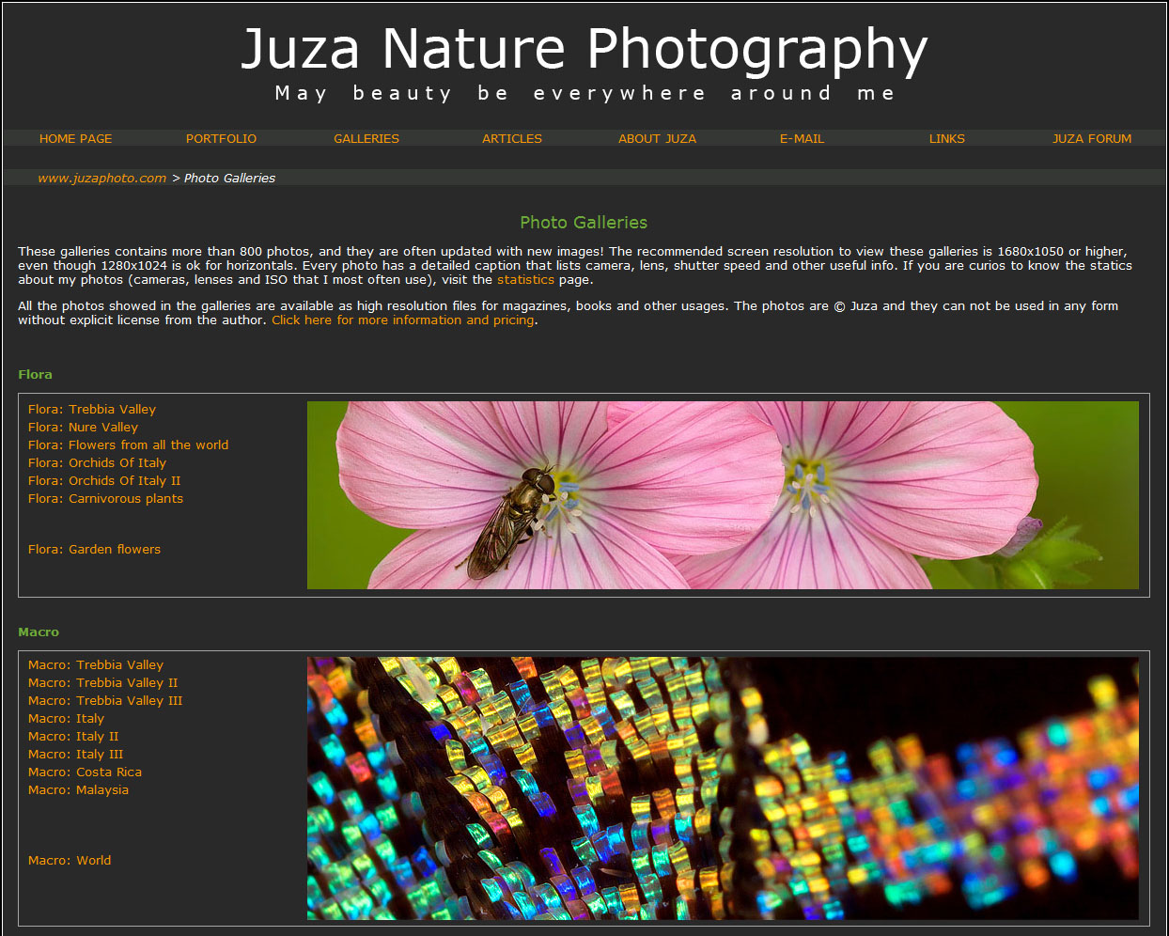Open the first Macro: Trebbia Valley gallery, not II or III

[x=96, y=664]
